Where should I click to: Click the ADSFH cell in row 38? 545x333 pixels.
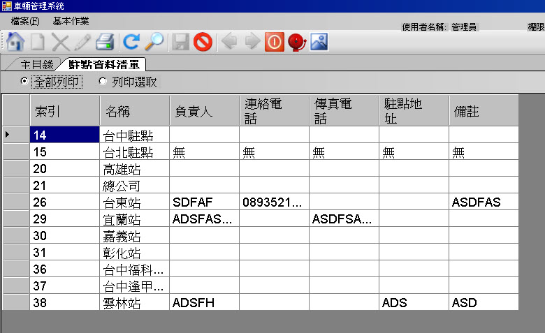[204, 302]
